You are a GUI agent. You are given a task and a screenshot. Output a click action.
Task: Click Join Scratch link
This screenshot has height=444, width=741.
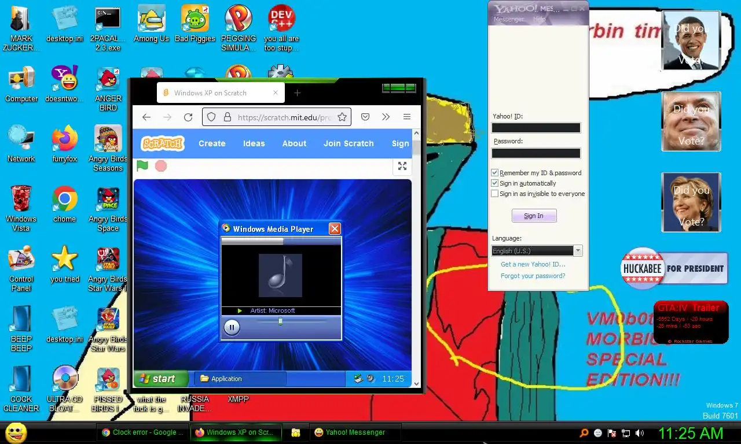(349, 143)
